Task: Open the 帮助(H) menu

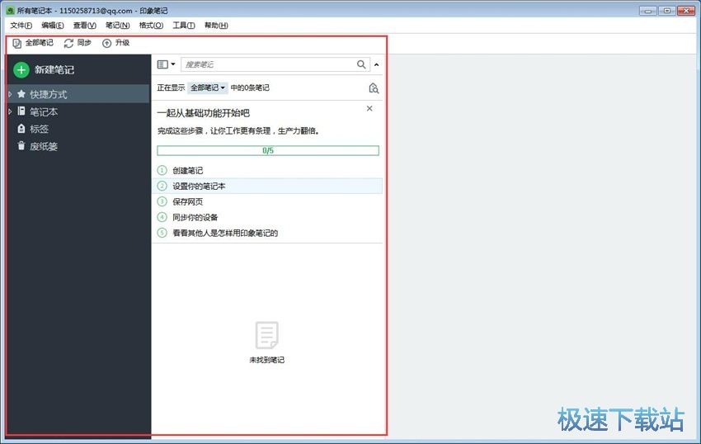Action: 216,26
